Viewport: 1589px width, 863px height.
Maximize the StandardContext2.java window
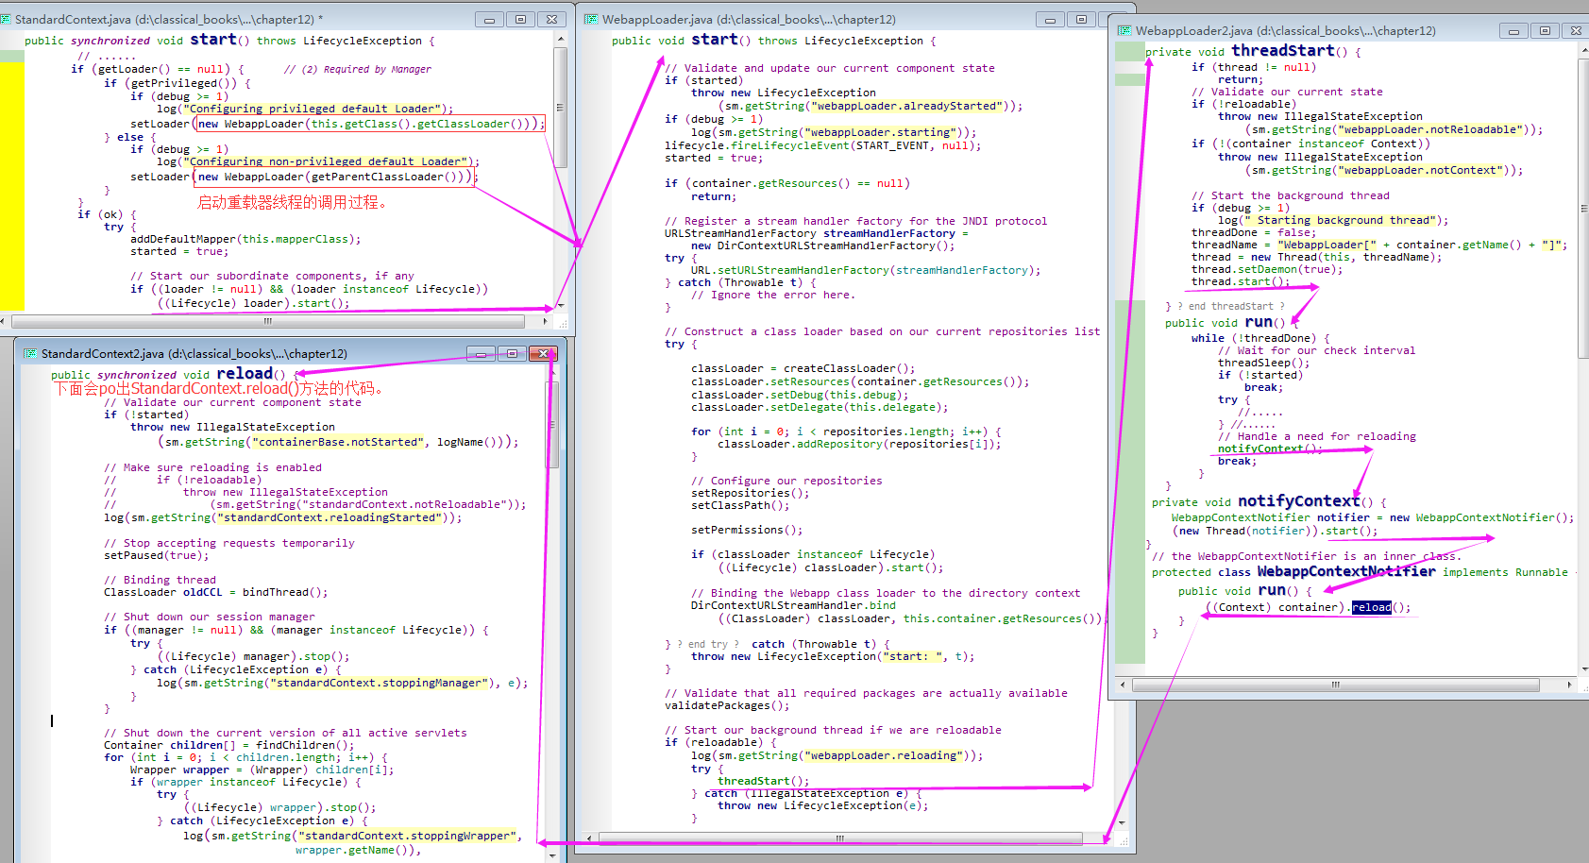(512, 353)
